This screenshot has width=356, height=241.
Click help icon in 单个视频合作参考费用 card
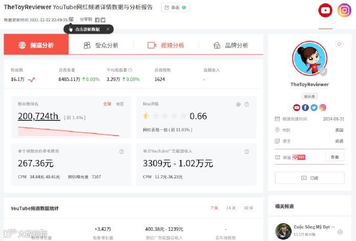(x=122, y=151)
